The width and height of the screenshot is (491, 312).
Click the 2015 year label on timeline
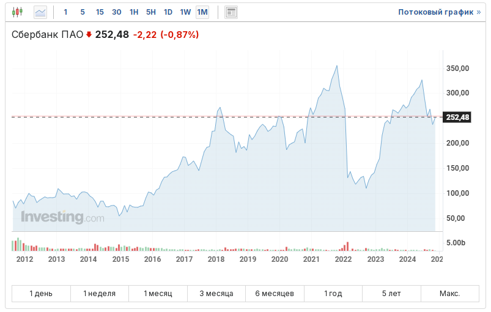pyautogui.click(x=120, y=259)
